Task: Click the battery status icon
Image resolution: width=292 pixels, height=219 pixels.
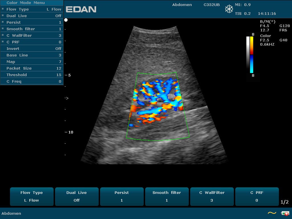Action: click(285, 213)
